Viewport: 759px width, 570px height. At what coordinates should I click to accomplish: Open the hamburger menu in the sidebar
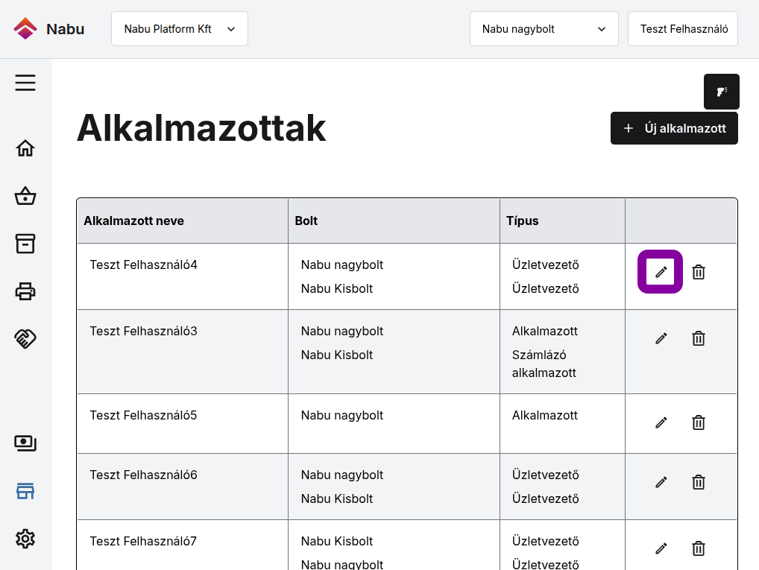tap(25, 83)
